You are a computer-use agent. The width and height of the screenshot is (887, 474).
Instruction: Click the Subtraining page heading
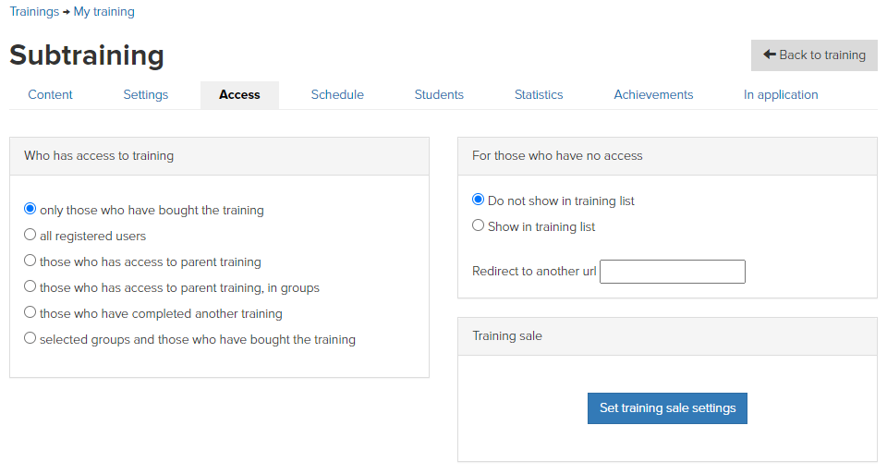pyautogui.click(x=87, y=55)
